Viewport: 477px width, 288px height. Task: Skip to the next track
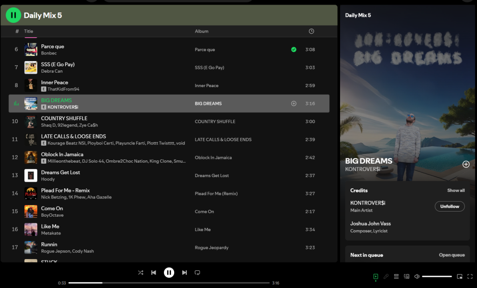tap(184, 273)
